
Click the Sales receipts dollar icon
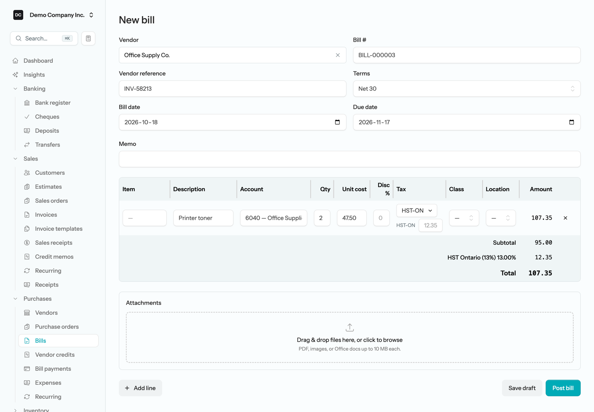pyautogui.click(x=27, y=243)
